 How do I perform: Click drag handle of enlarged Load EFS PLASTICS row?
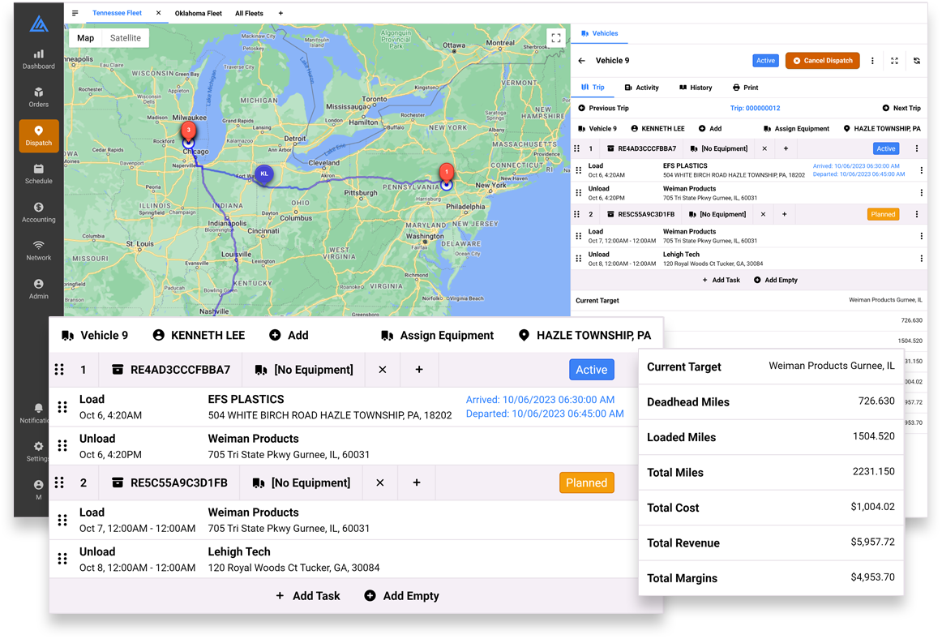click(62, 407)
